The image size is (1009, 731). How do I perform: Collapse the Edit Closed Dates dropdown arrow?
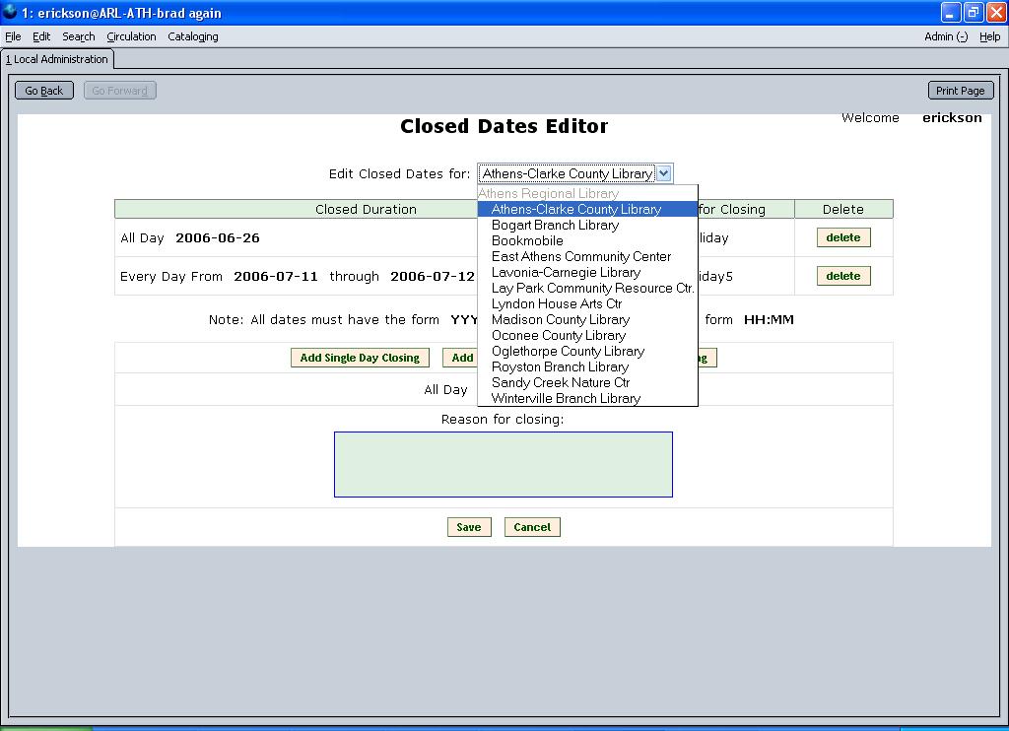664,173
